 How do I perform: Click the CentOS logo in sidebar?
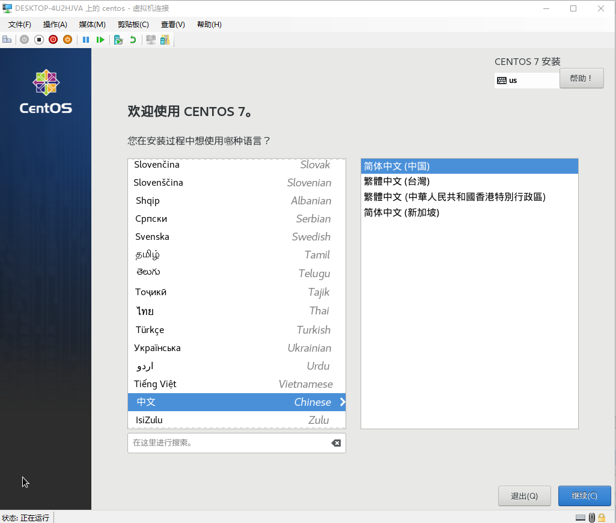pos(46,91)
